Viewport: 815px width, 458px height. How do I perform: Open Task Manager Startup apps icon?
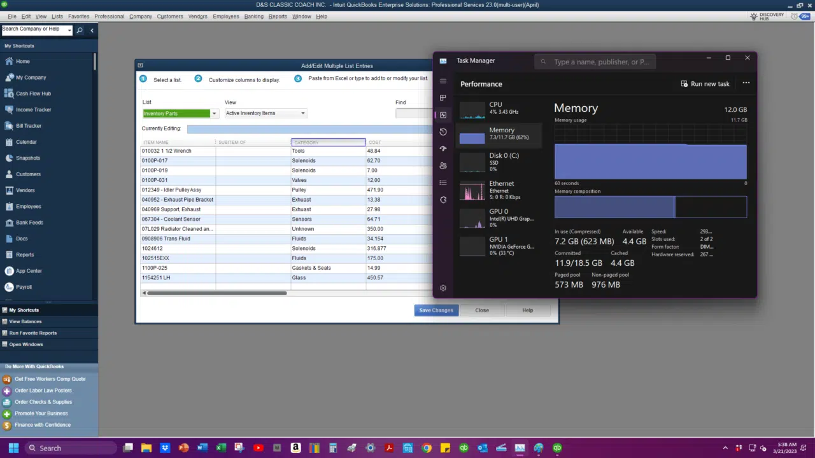(x=443, y=148)
